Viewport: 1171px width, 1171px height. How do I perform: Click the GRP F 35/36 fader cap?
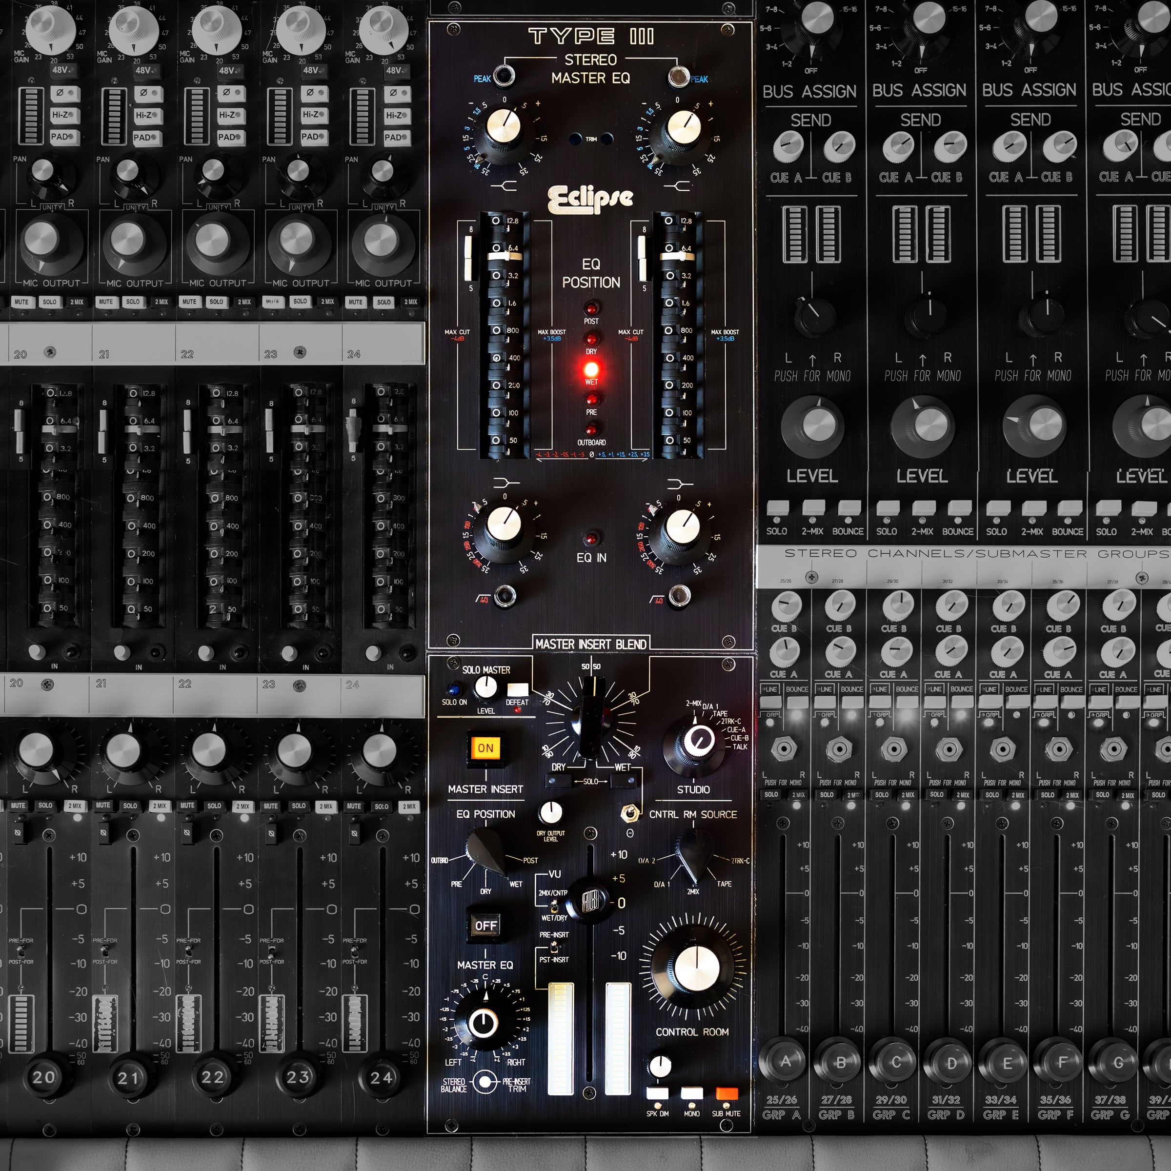[x=1061, y=1062]
